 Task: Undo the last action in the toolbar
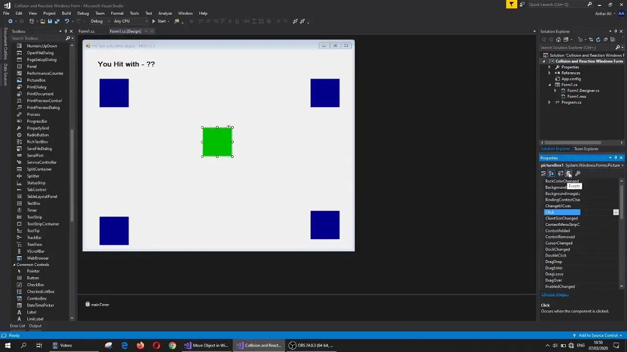pos(67,21)
